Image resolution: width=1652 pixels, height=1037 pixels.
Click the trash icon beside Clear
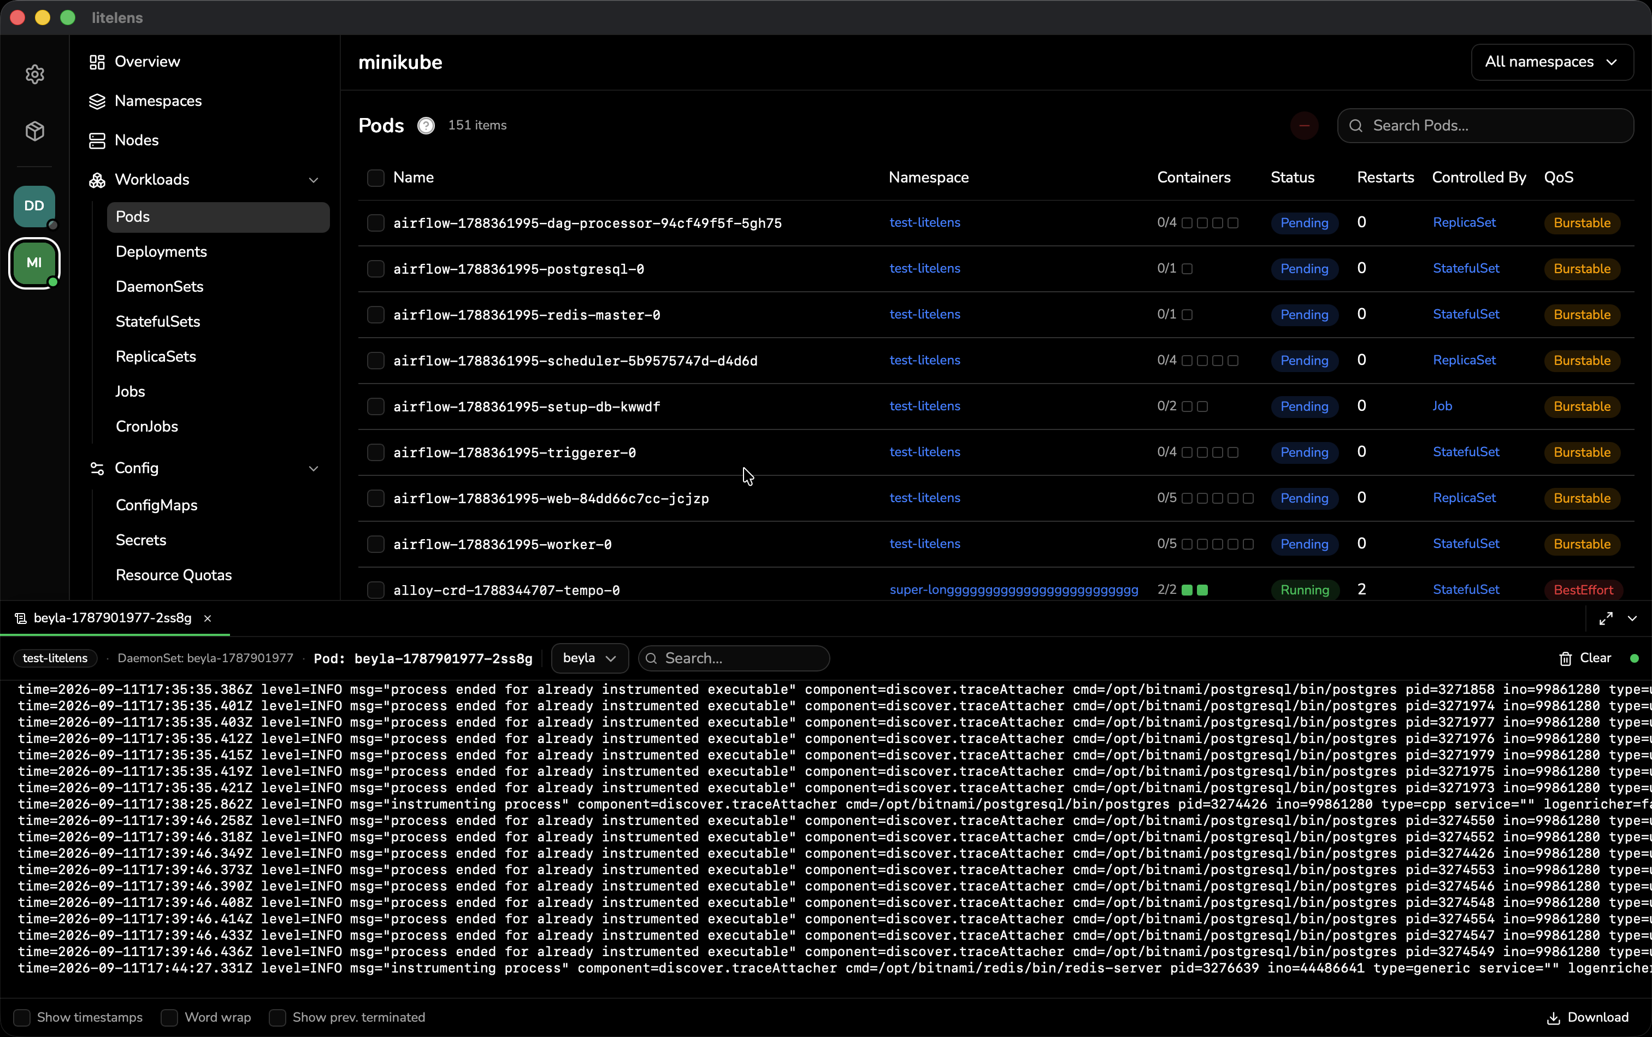(1566, 658)
